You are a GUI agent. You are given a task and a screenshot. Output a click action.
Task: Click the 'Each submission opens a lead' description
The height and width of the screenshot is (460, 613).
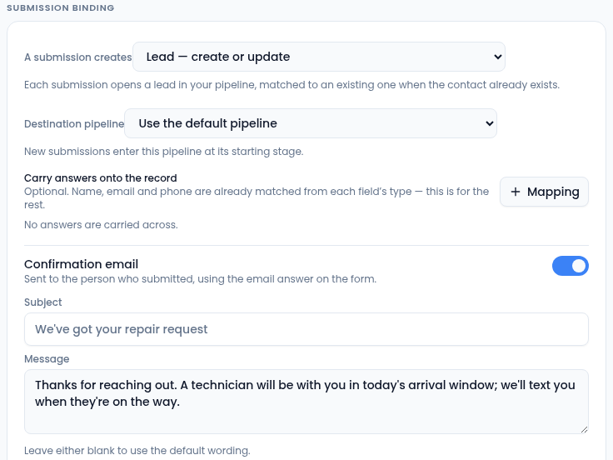[292, 85]
